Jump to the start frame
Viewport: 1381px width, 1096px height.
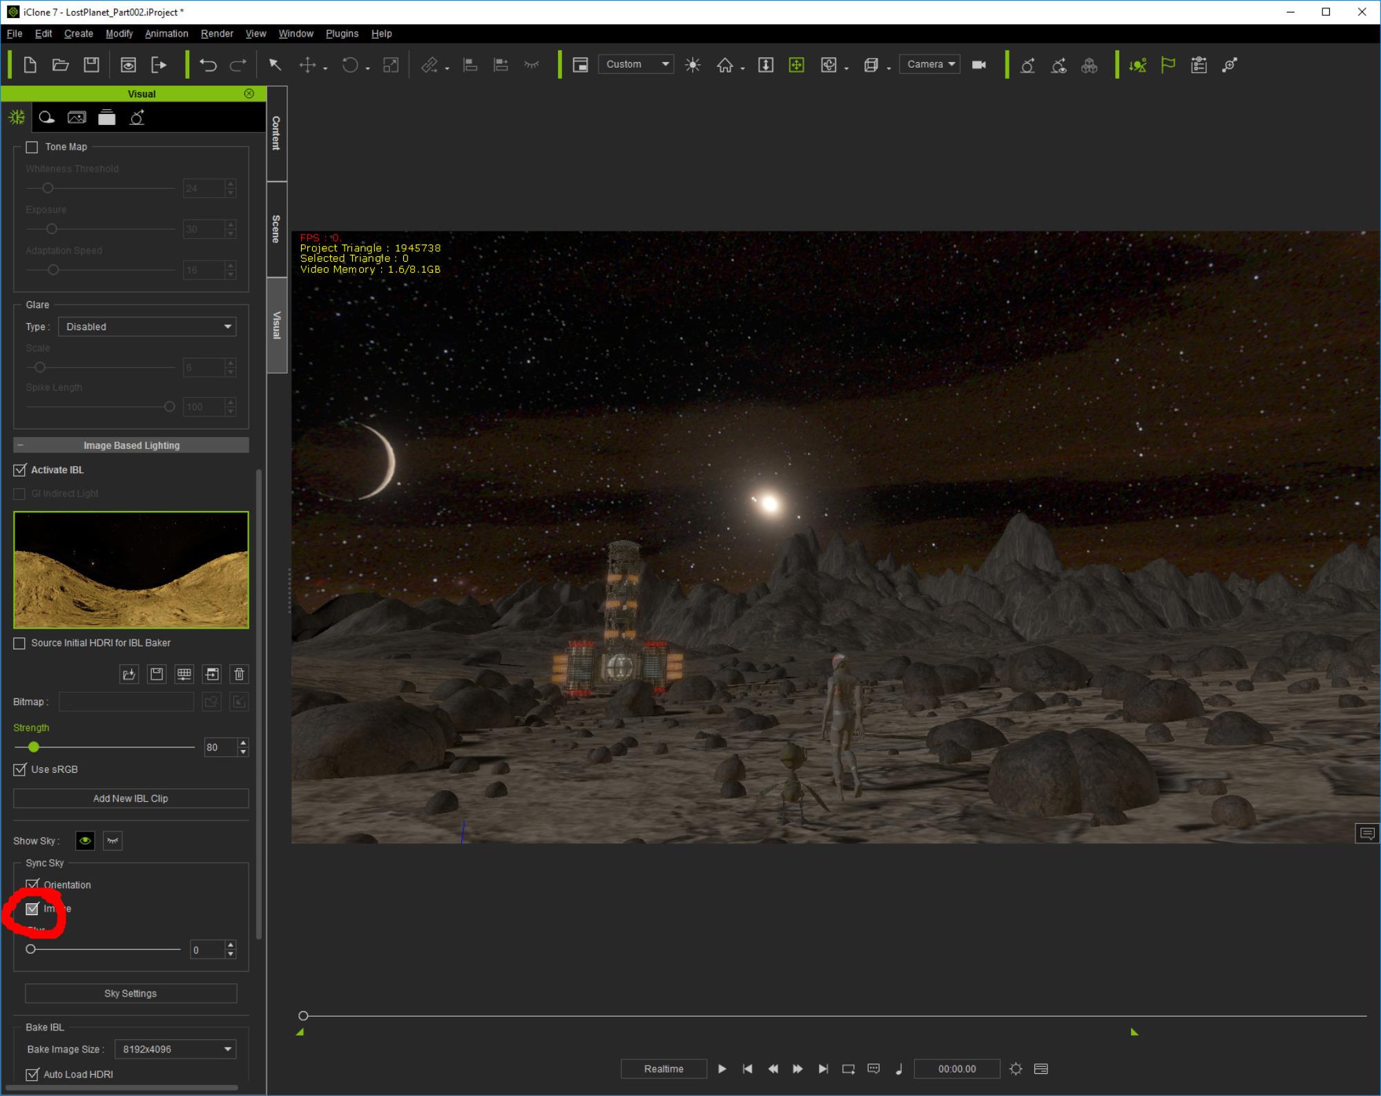[747, 1069]
